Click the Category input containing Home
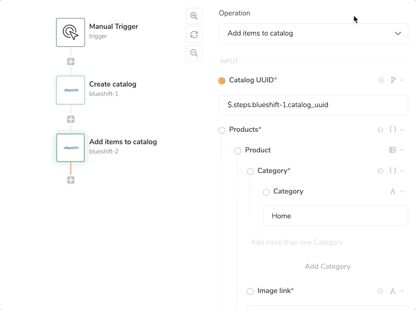 [335, 216]
